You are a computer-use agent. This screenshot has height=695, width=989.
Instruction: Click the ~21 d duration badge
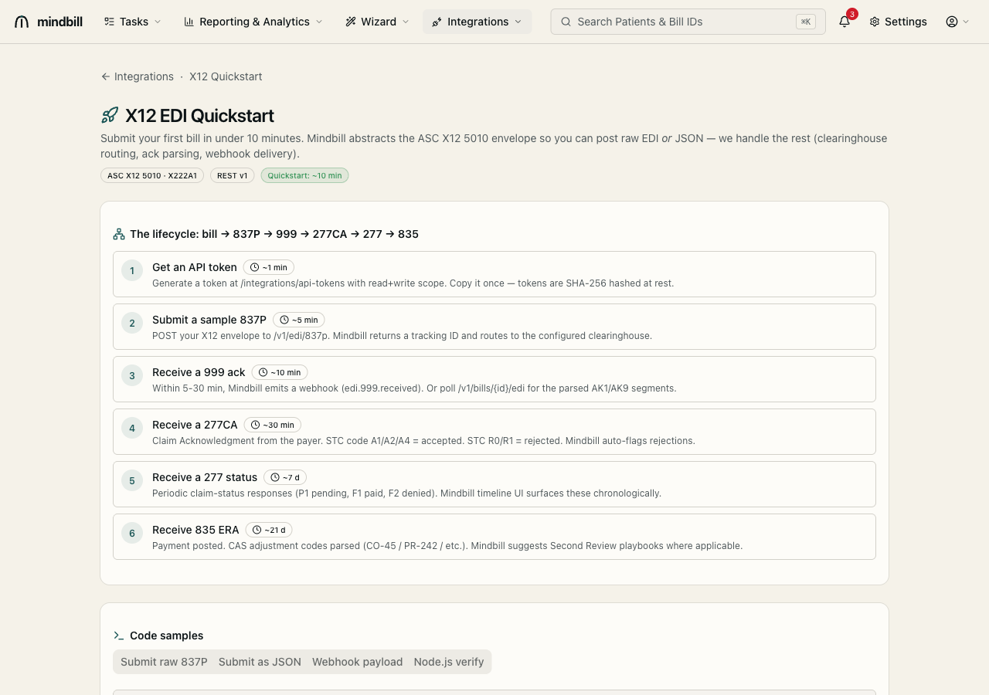269,530
